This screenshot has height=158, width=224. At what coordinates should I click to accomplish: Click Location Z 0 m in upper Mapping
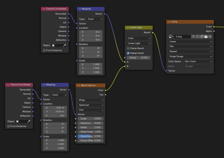[91, 40]
